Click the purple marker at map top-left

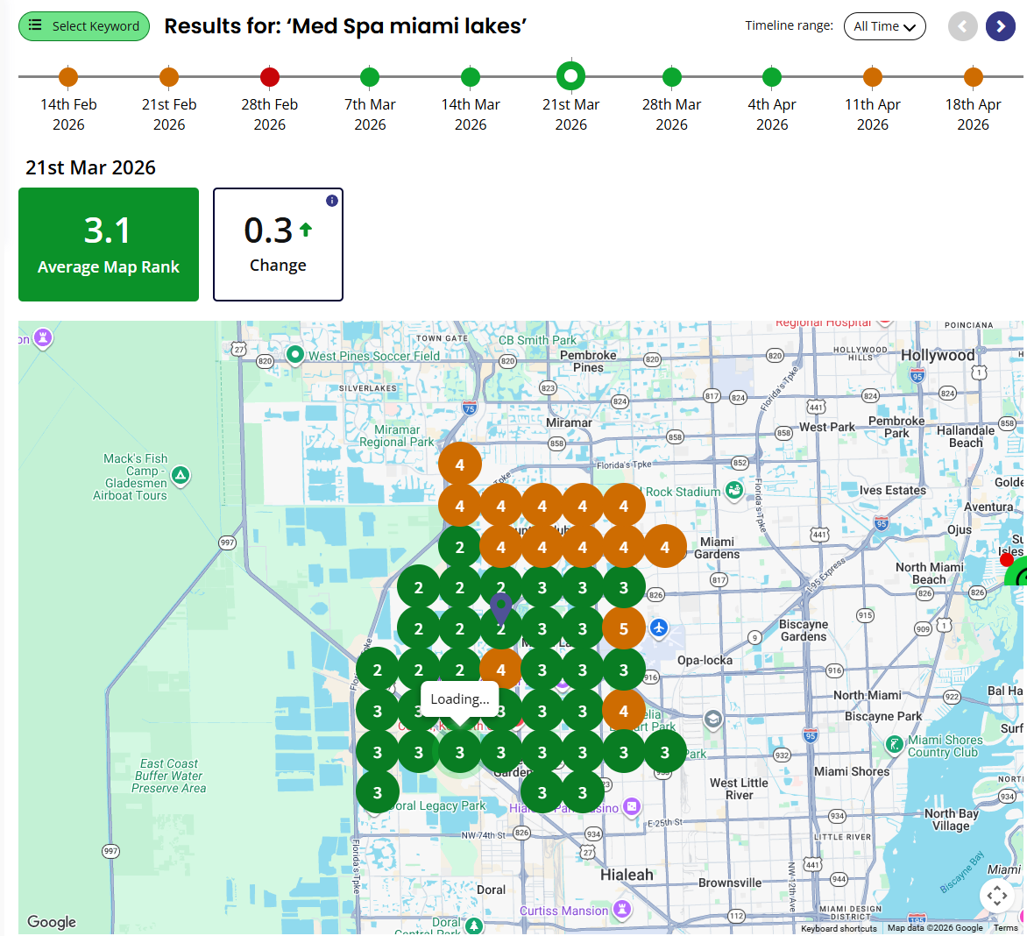(x=43, y=338)
